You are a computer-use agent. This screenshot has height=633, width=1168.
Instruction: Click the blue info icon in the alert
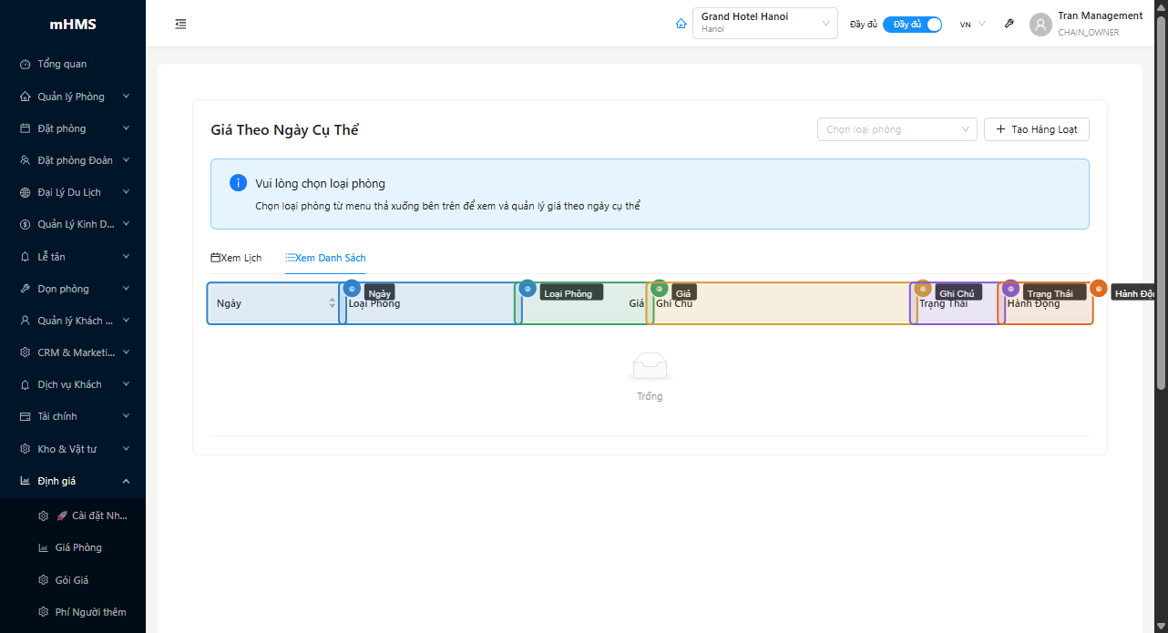(238, 183)
